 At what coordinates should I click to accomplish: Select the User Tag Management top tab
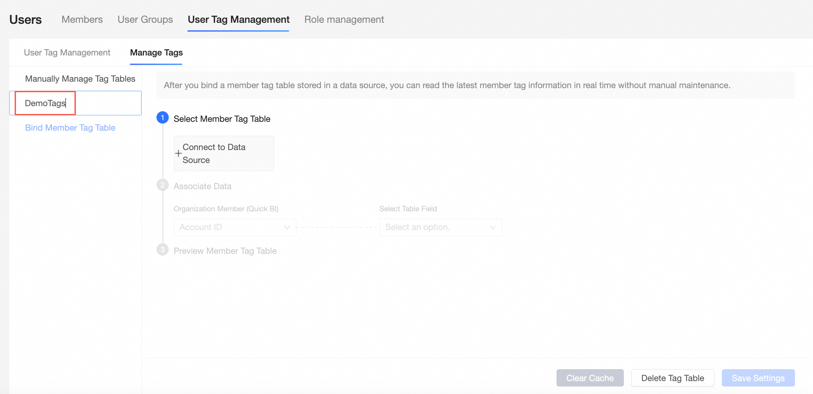point(238,19)
